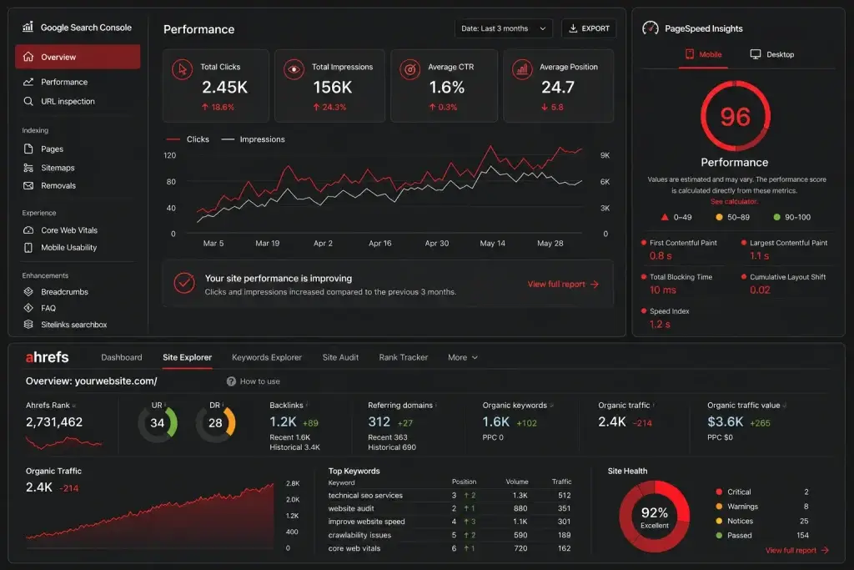This screenshot has width=854, height=570.
Task: Click the Average Position bar chart icon
Action: point(522,70)
